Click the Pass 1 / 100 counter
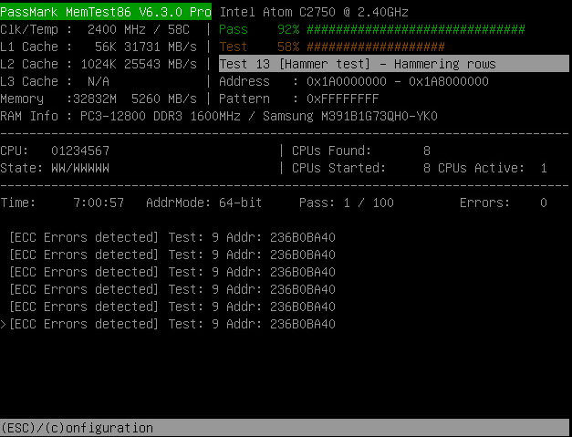Image resolution: width=572 pixels, height=437 pixels. [x=347, y=203]
